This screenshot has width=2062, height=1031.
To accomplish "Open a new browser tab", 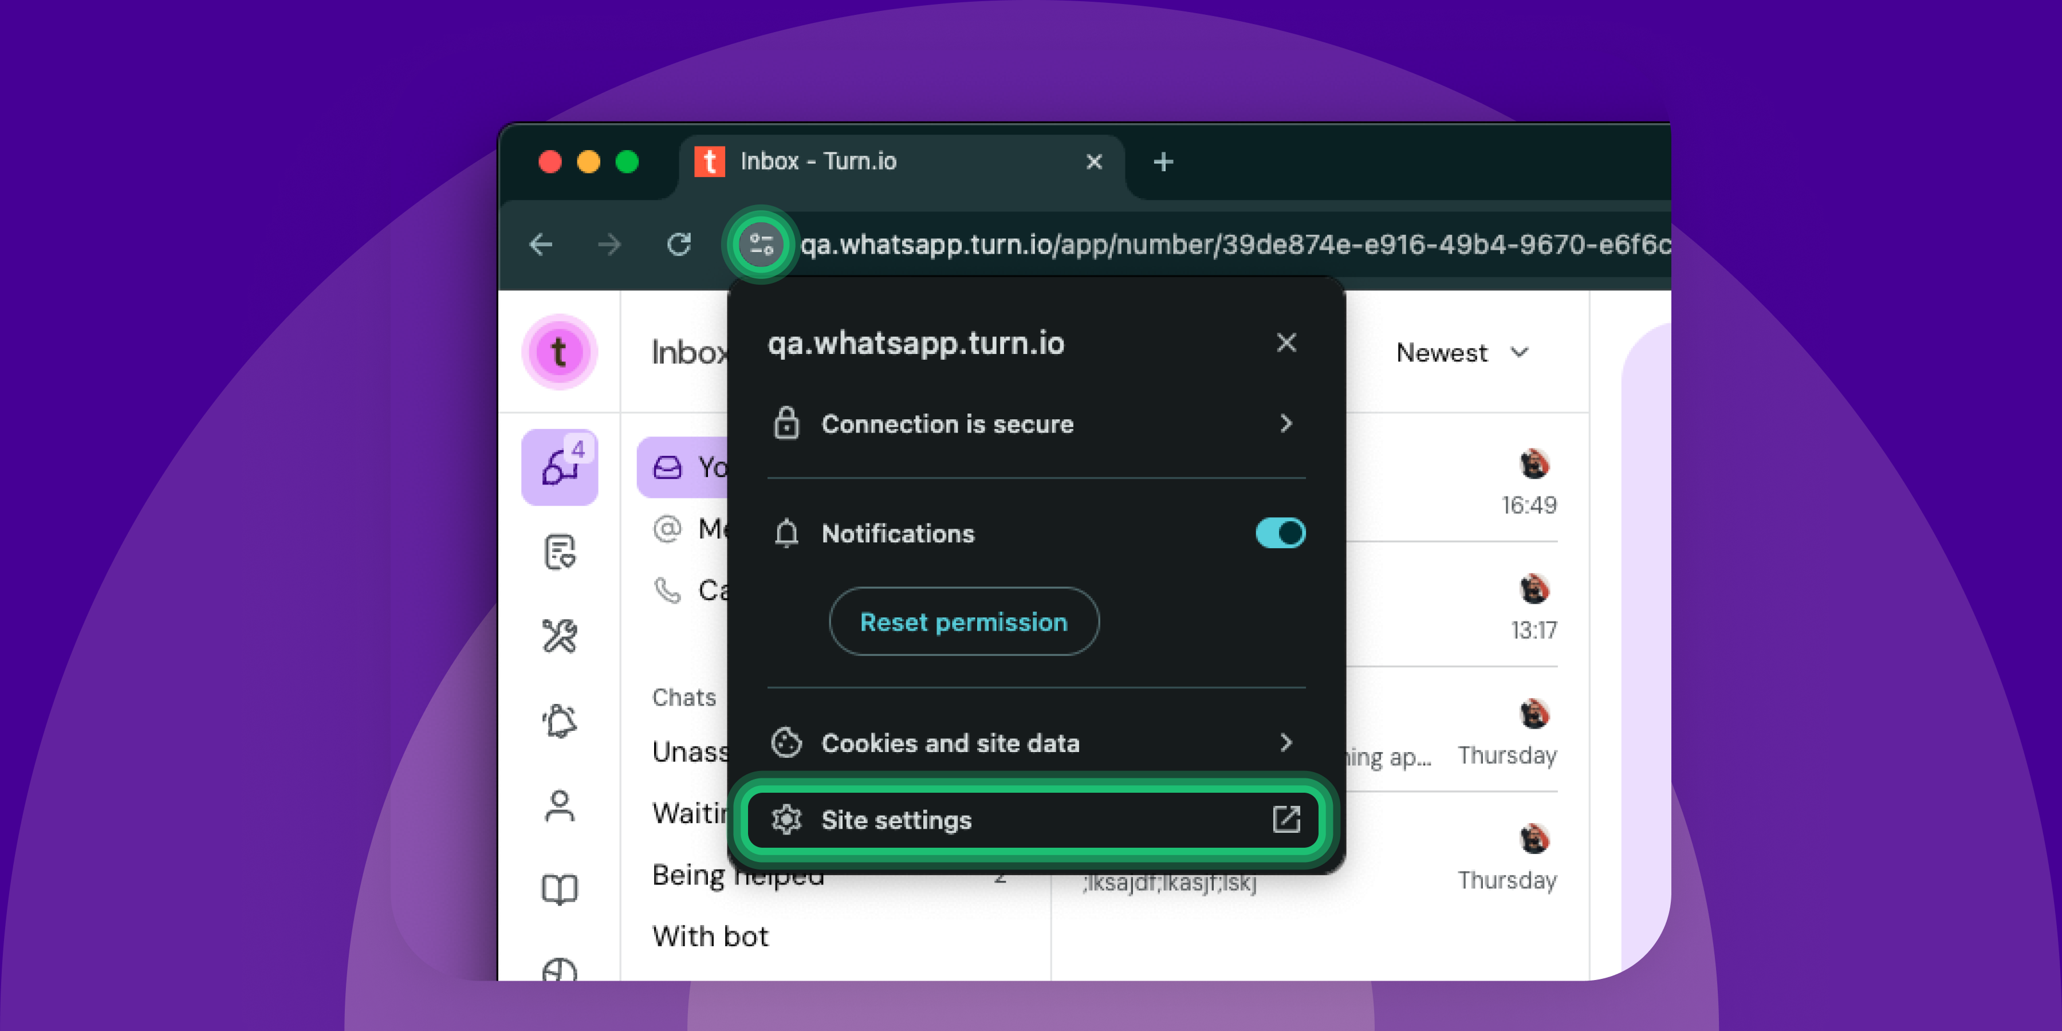I will coord(1163,162).
